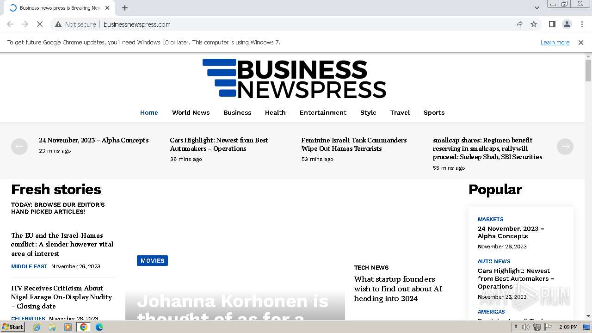Go to Health section
Image resolution: width=592 pixels, height=333 pixels.
[275, 112]
